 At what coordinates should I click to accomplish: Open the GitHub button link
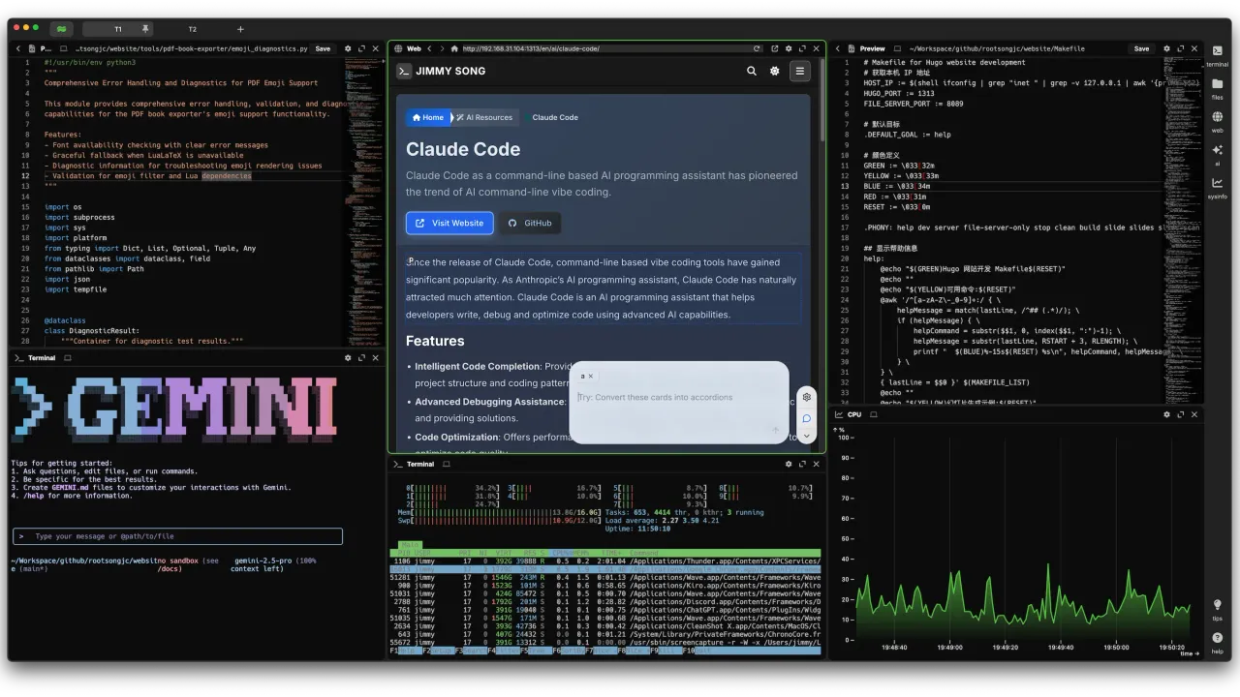[530, 223]
